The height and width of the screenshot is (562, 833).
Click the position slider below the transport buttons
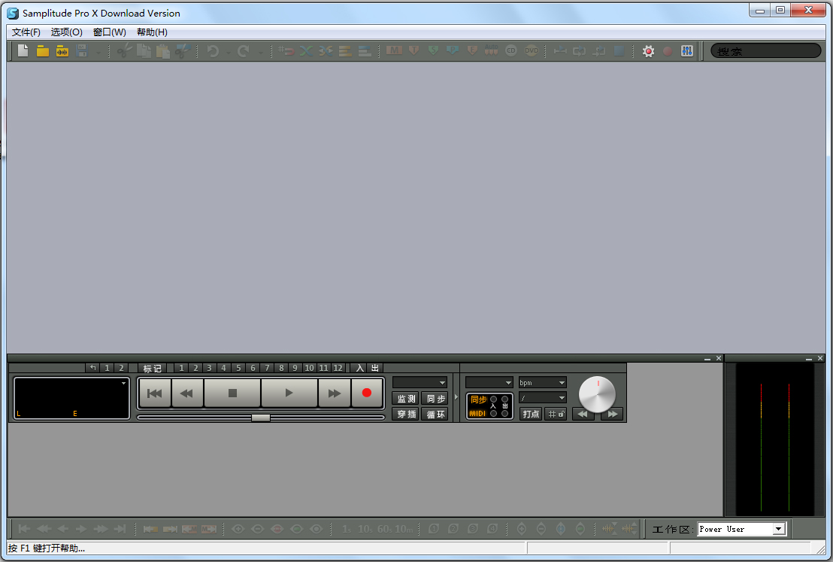click(x=260, y=418)
